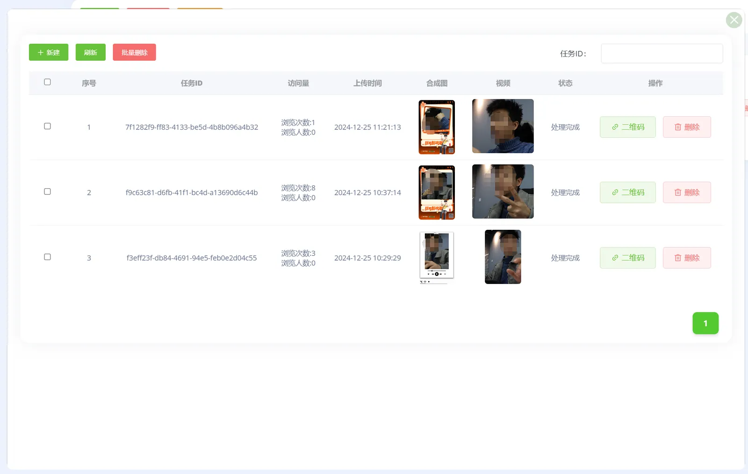Delete task 7f1282f9 with 删除 button

687,127
